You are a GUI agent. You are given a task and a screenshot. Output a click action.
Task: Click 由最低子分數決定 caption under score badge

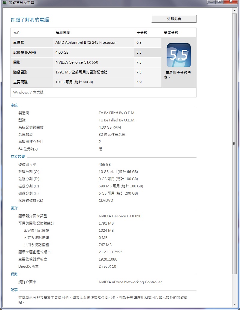point(178,75)
